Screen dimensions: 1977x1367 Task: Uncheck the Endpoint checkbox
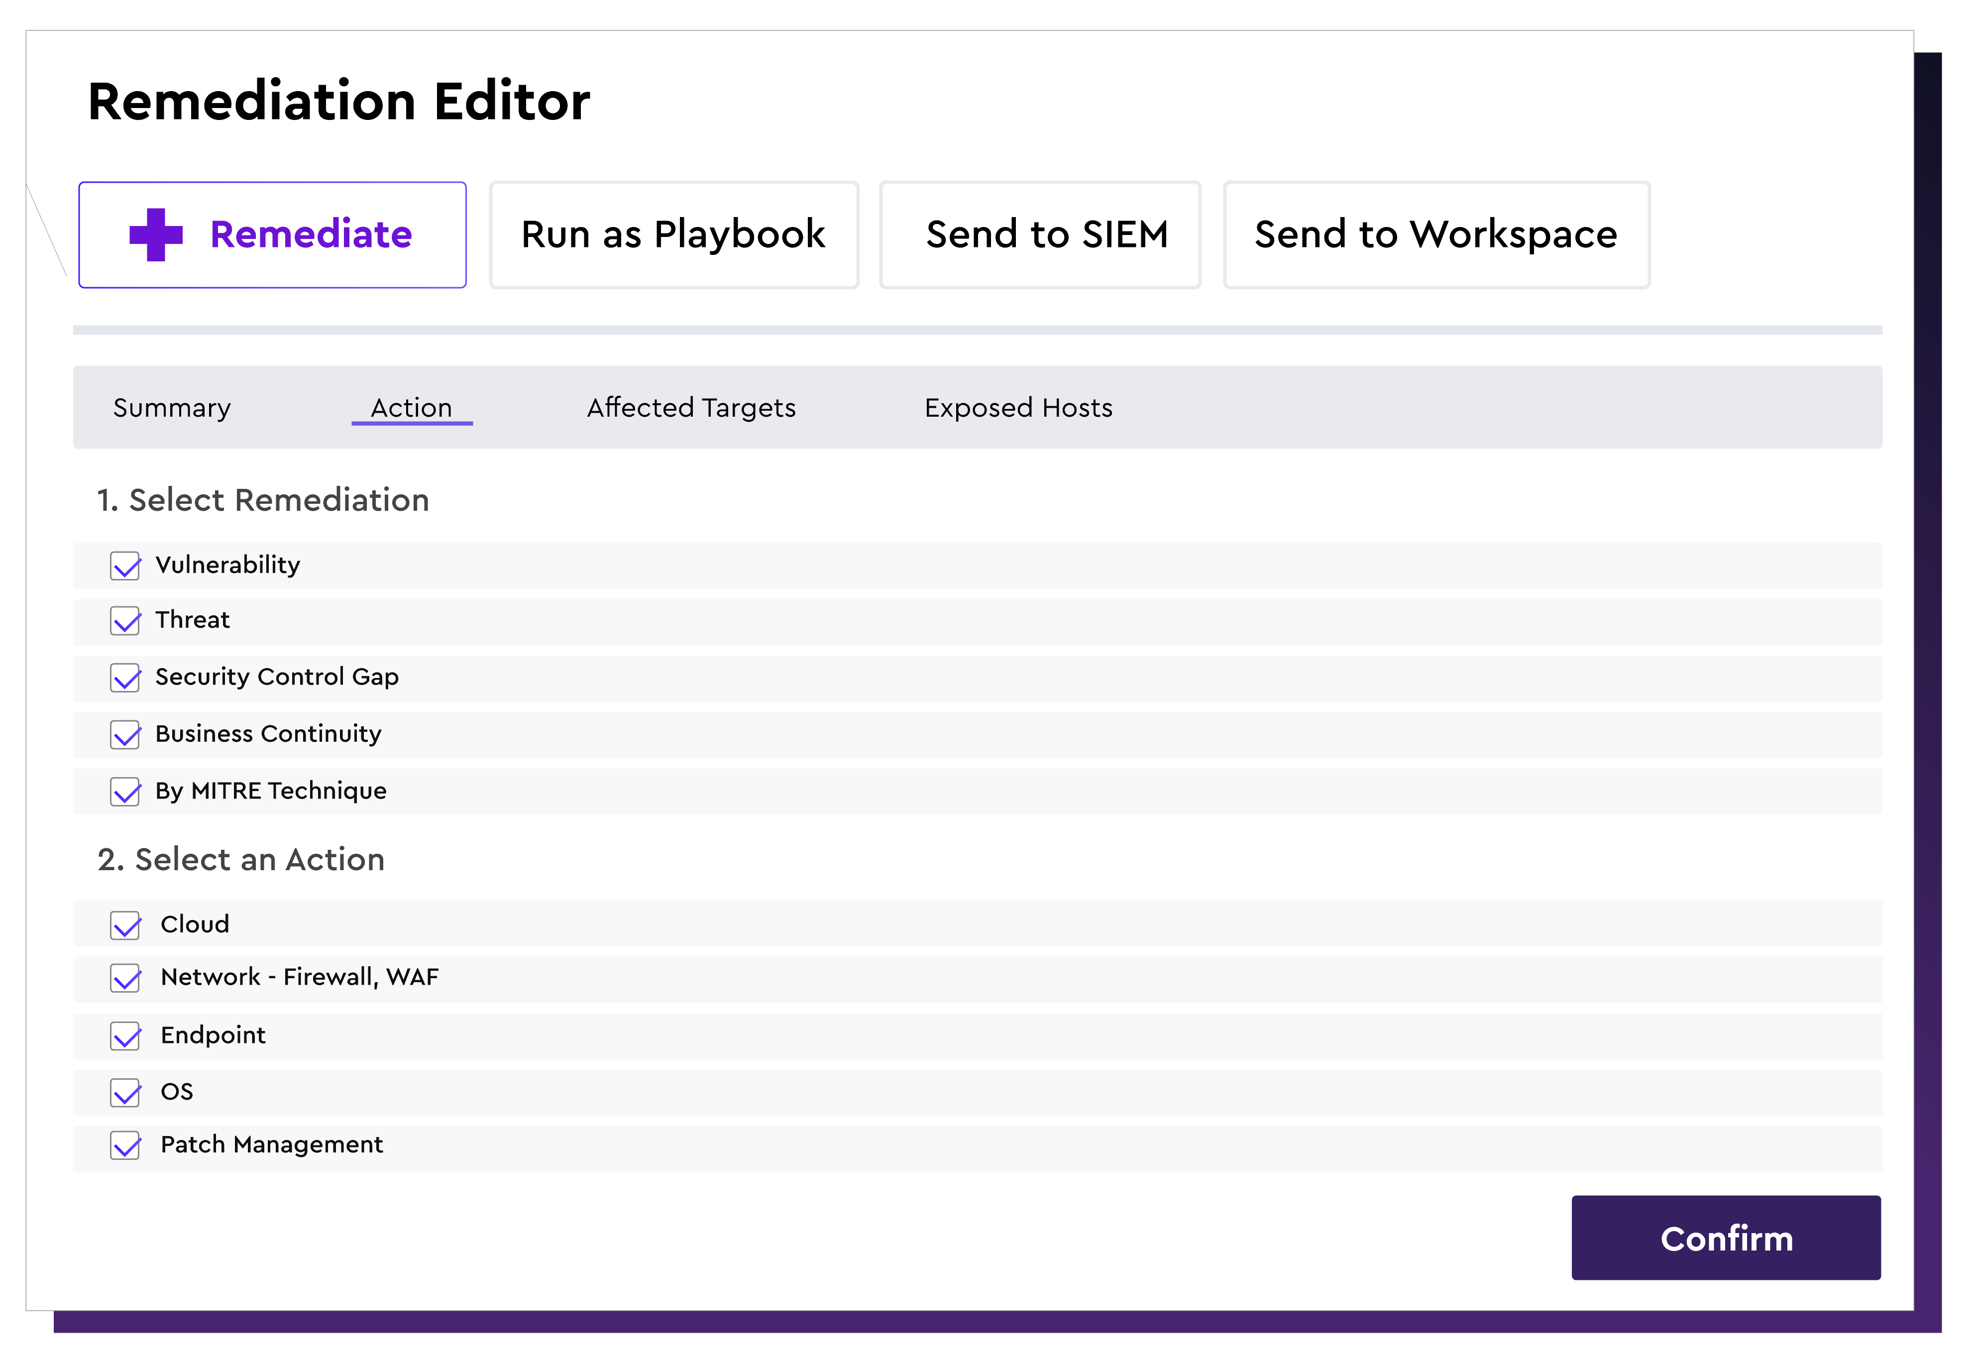[x=126, y=1036]
